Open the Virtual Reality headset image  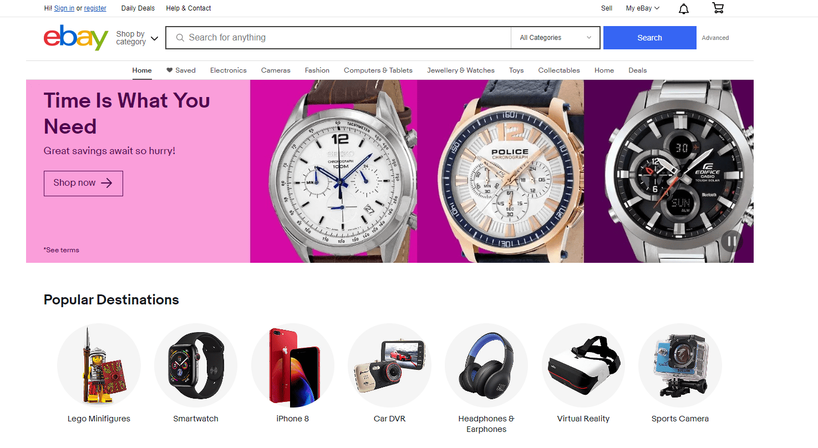click(583, 365)
